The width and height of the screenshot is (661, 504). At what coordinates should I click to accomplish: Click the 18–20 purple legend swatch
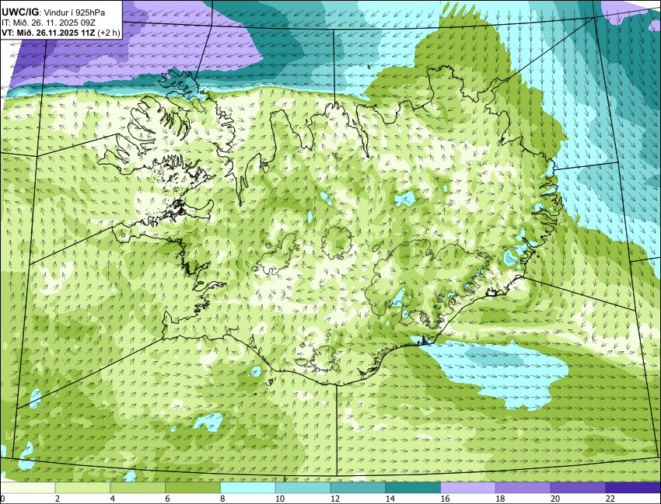[x=523, y=488]
